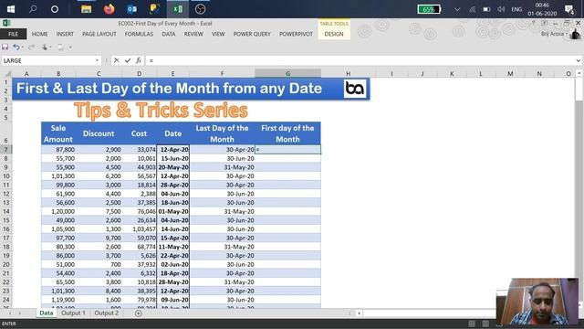584x329 pixels.
Task: Open the touch/mouse mode dropdown arrow
Action: point(50,48)
